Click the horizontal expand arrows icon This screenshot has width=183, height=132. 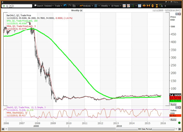(x=144, y=6)
